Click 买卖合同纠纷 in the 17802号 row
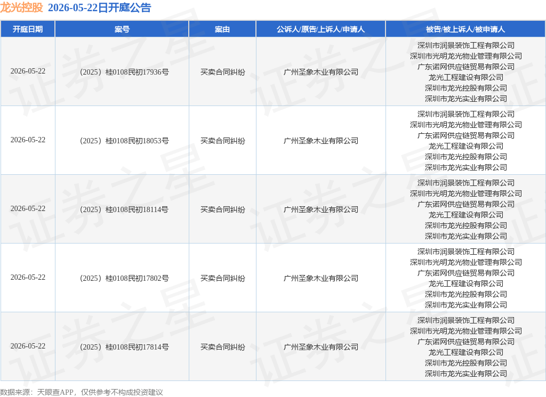Viewport: 546px width, 397px height. coord(222,278)
